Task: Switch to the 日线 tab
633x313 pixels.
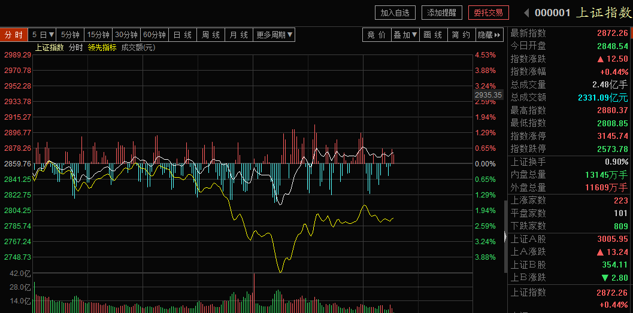Action: [183, 35]
